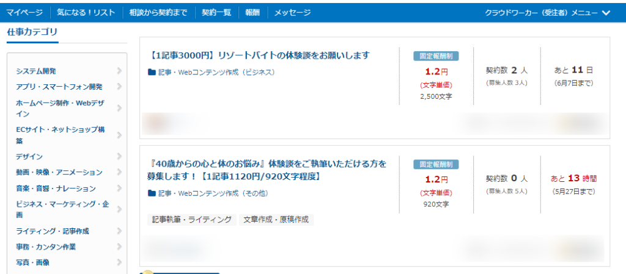626x274 pixels.
Task: Choose 動画・映像・アニメーション category
Action: click(x=59, y=172)
